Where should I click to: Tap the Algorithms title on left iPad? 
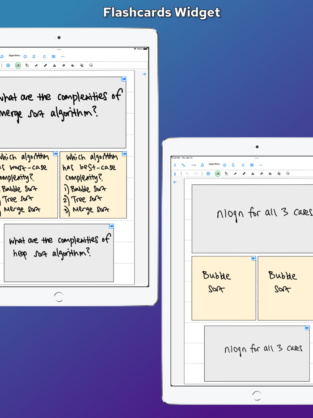coord(14,55)
